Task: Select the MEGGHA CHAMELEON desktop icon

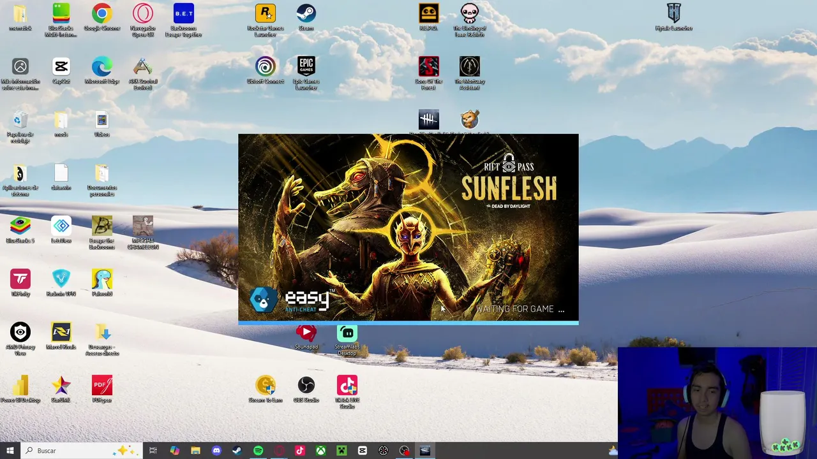Action: [x=142, y=233]
